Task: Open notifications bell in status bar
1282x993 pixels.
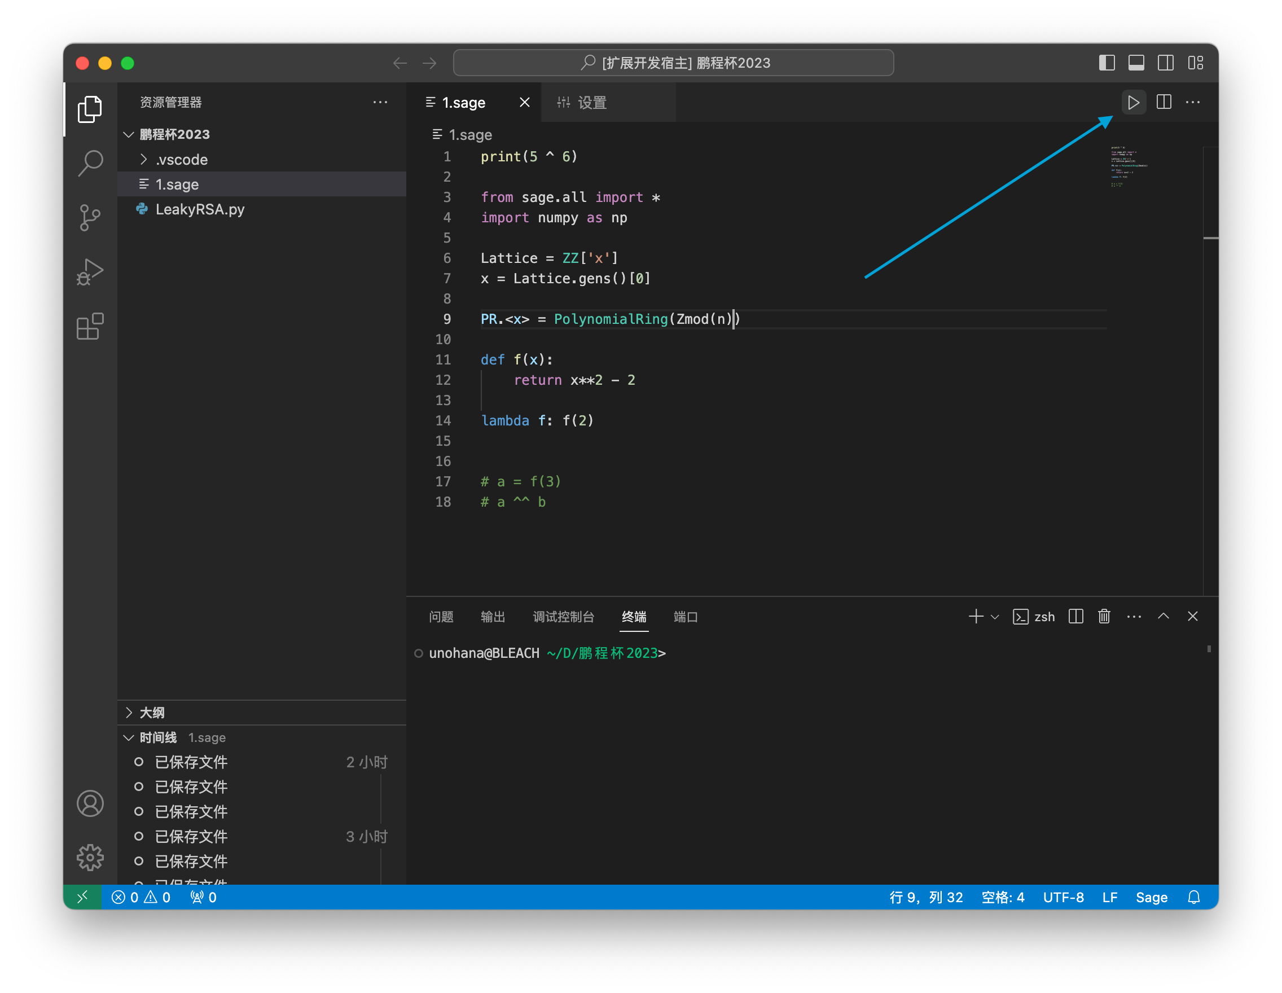Action: pyautogui.click(x=1194, y=897)
